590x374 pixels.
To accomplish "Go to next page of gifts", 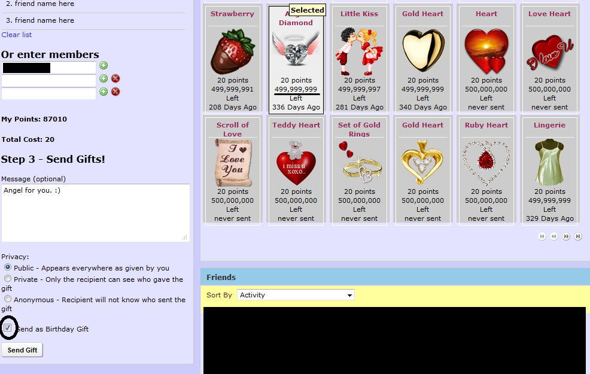I will tap(566, 236).
